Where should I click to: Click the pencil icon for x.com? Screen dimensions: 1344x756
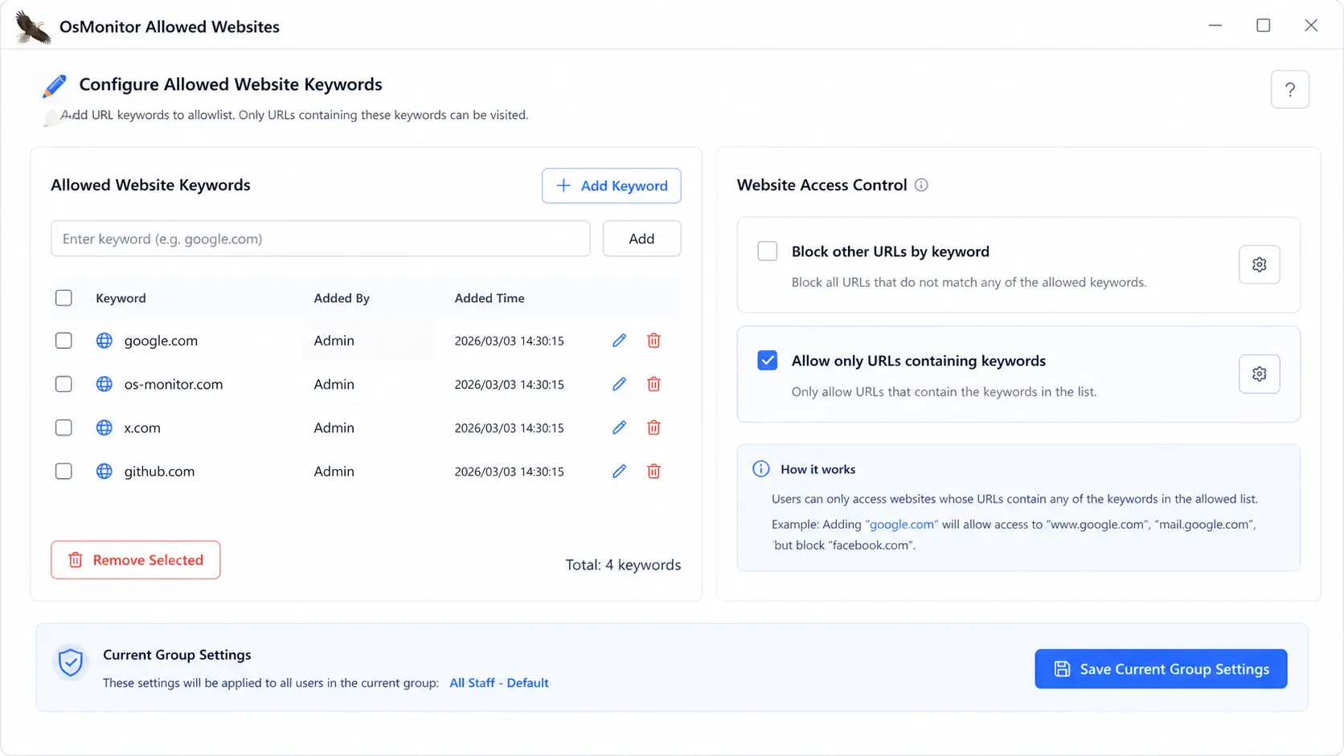619,427
